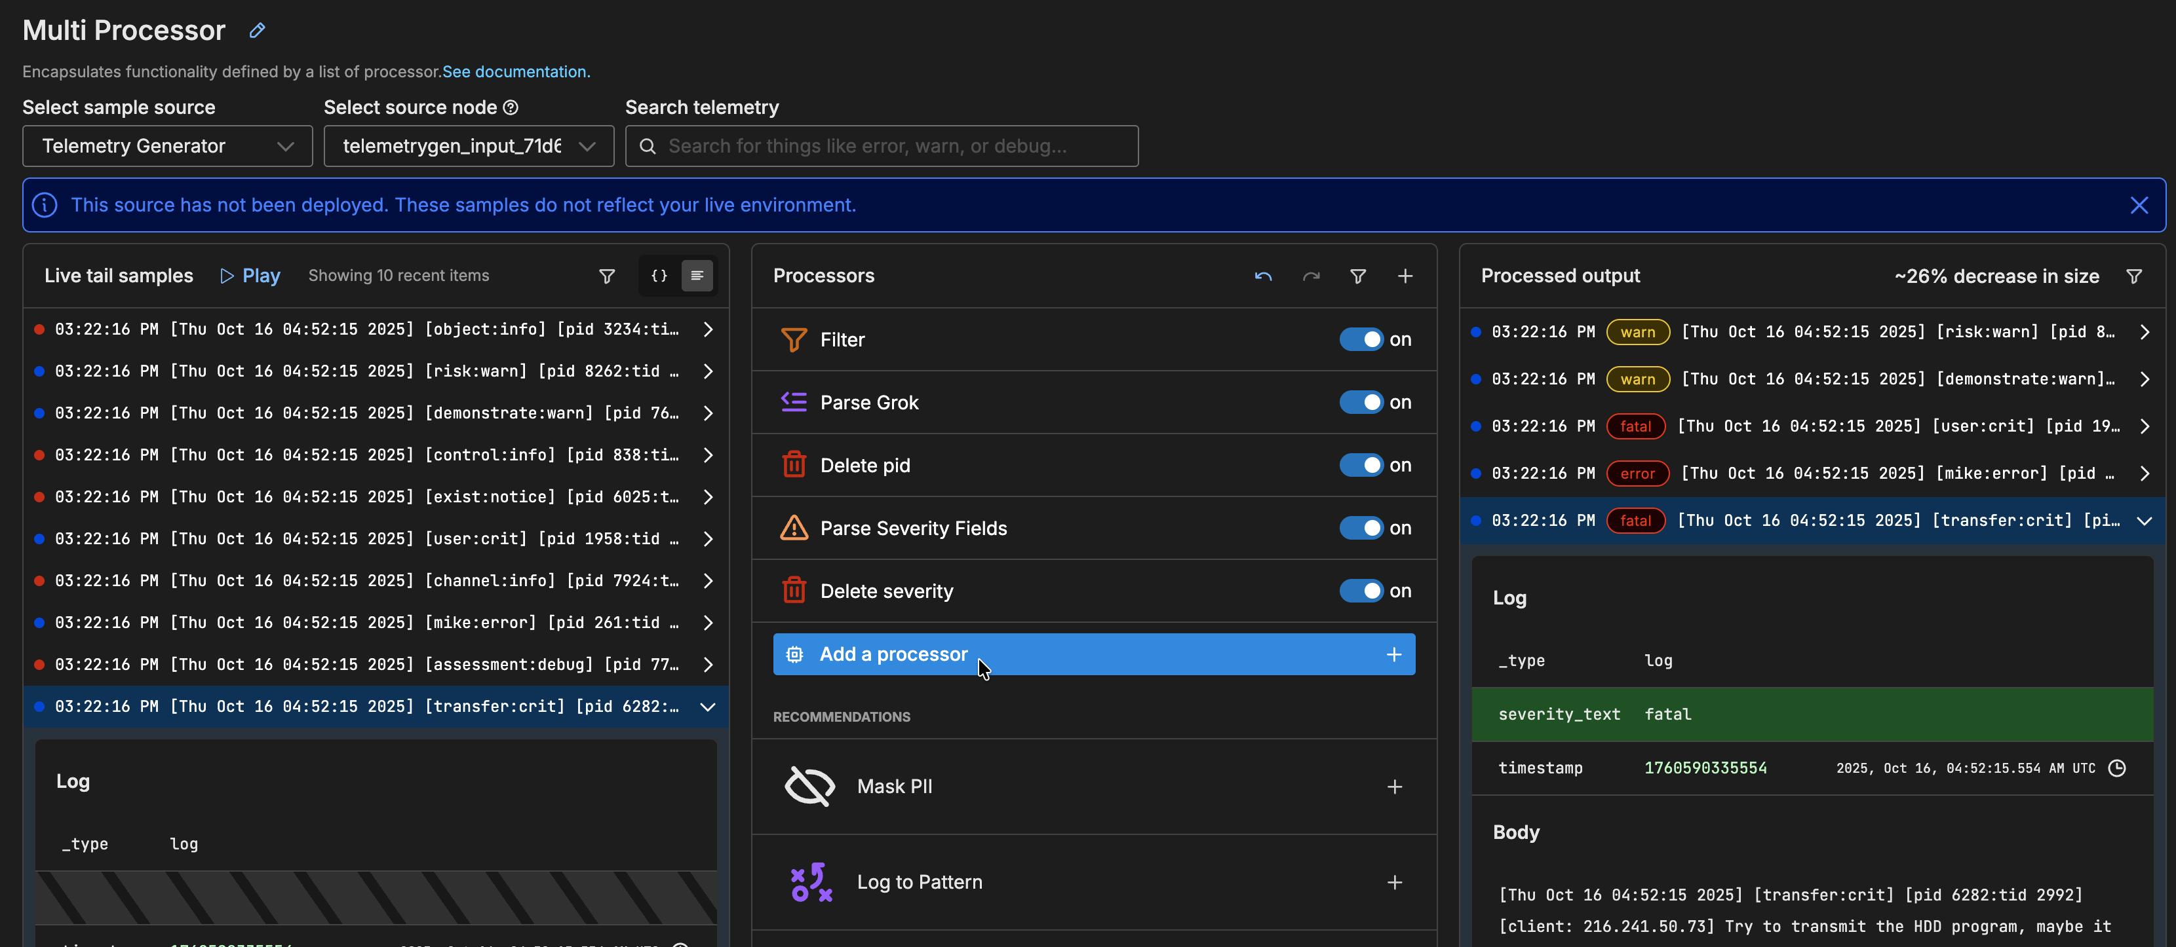Turn off the Filter processor toggle

click(x=1361, y=339)
